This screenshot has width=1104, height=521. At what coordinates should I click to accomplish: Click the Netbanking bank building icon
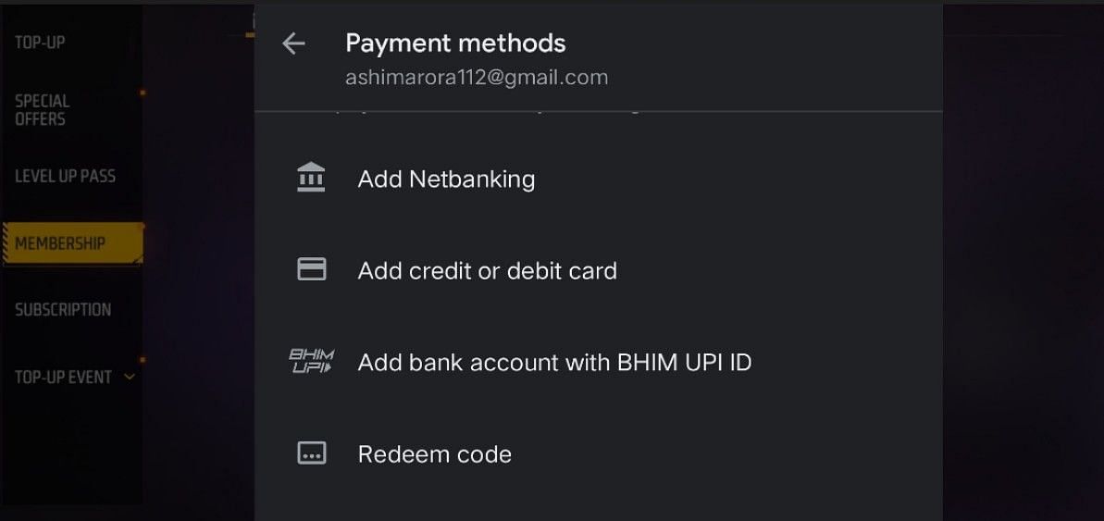(311, 178)
